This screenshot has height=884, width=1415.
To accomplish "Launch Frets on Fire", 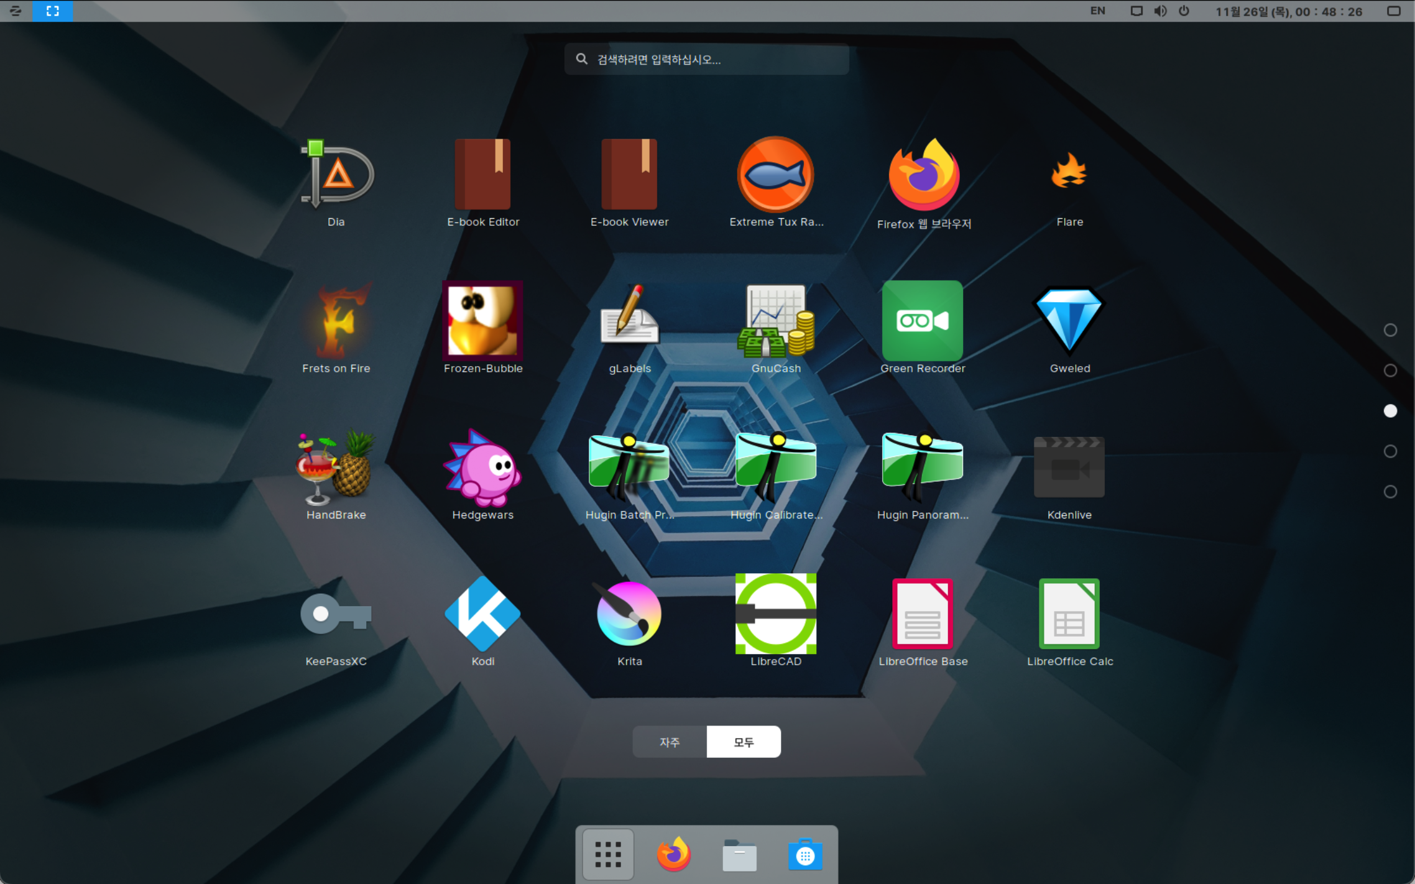I will [x=336, y=329].
